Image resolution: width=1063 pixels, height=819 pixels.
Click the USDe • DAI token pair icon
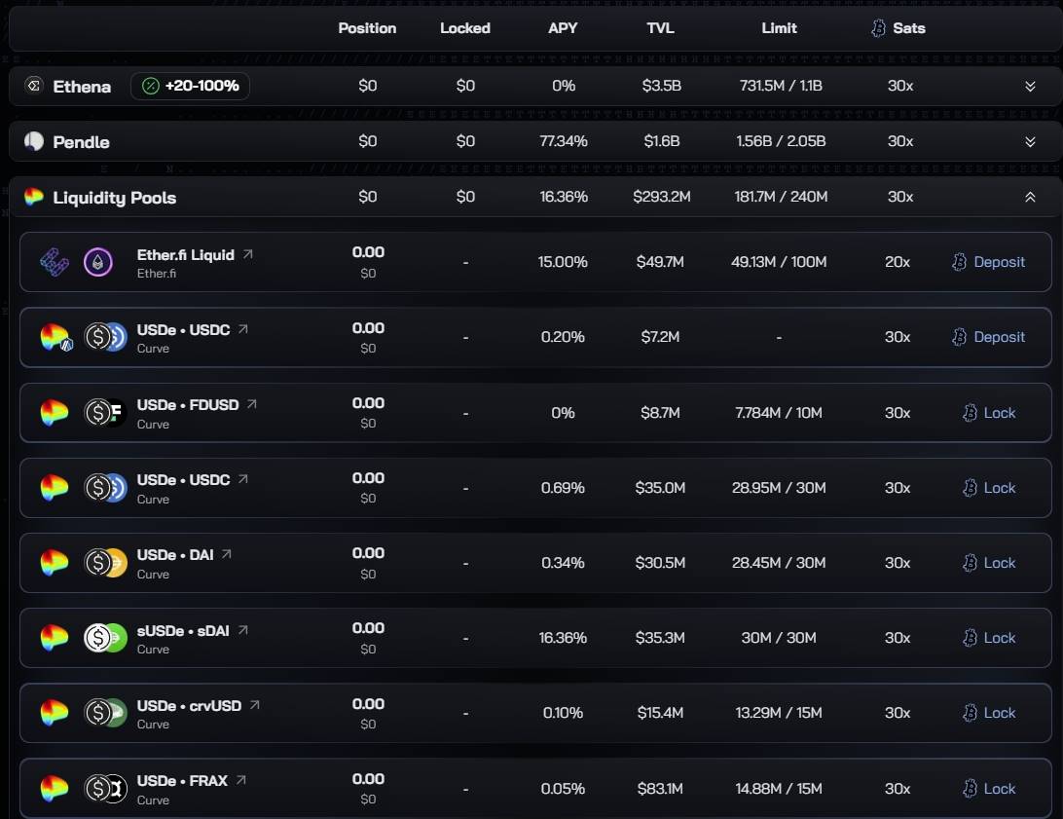click(105, 563)
